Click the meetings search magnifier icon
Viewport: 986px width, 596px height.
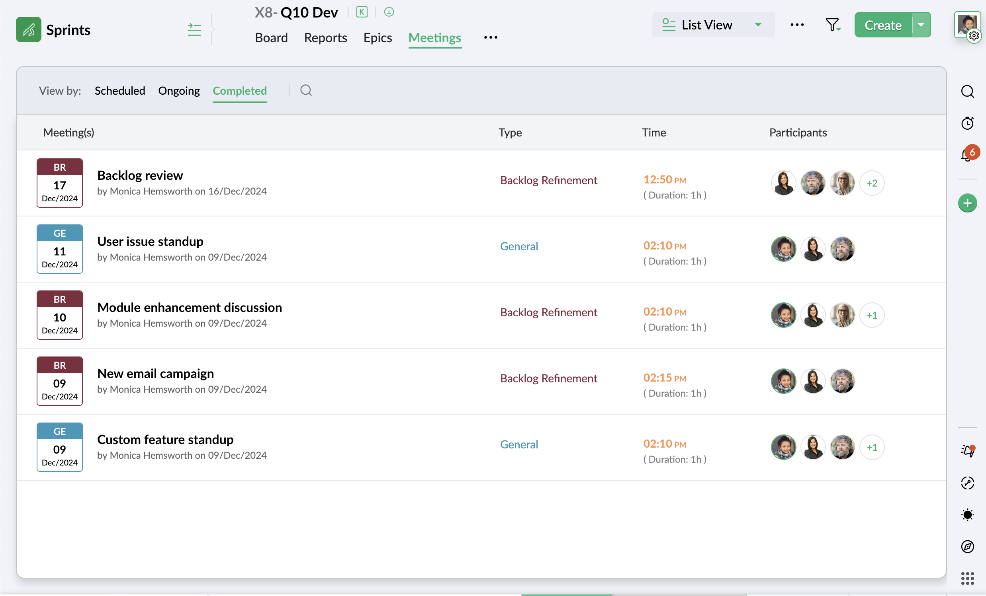pos(306,90)
